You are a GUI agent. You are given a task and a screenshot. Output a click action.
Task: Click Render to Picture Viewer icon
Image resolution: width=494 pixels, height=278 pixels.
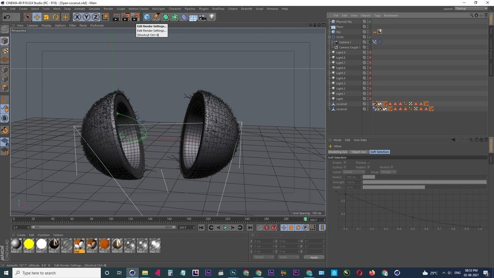[x=125, y=17]
